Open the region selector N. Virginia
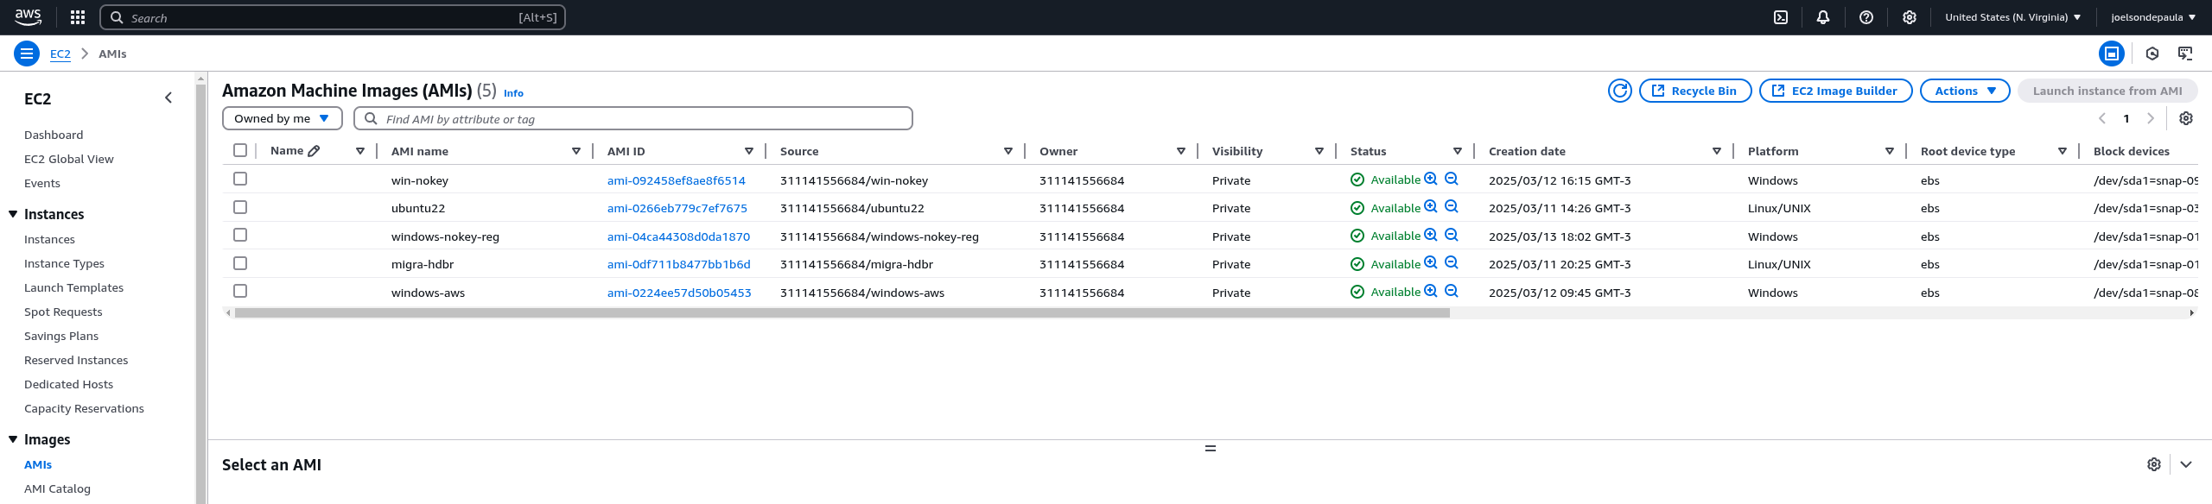The height and width of the screenshot is (504, 2212). pyautogui.click(x=2012, y=17)
